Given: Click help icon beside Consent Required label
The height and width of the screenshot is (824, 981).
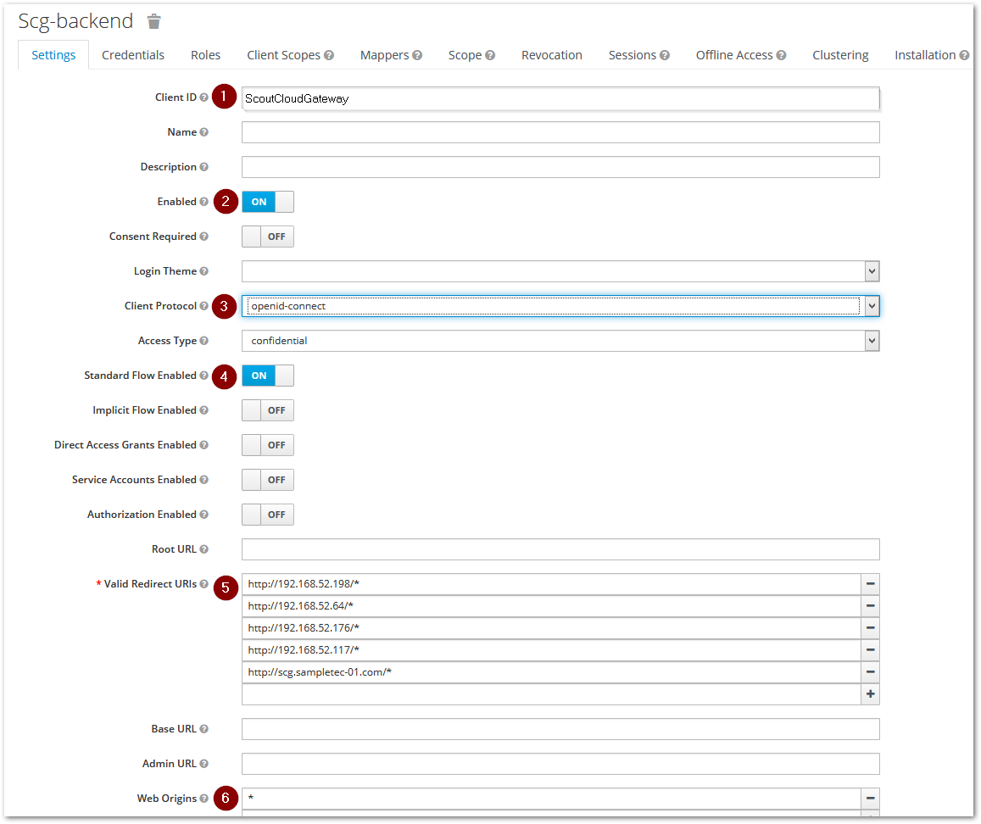Looking at the screenshot, I should [x=203, y=237].
